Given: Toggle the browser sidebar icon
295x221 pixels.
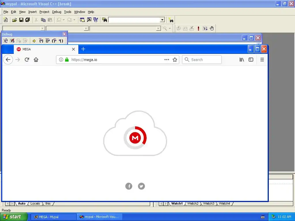Looking at the screenshot, I should coord(251,60).
